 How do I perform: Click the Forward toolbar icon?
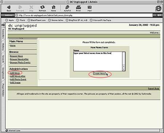click(20, 8)
